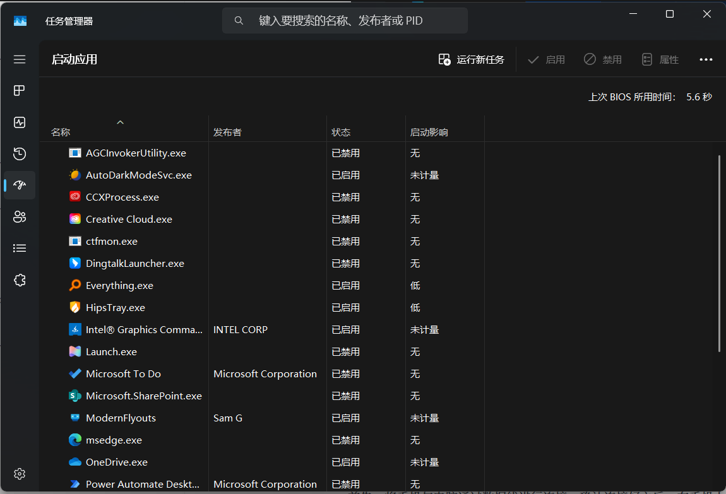The height and width of the screenshot is (494, 726).
Task: Open the Performance page icon in sidebar
Action: pos(20,122)
